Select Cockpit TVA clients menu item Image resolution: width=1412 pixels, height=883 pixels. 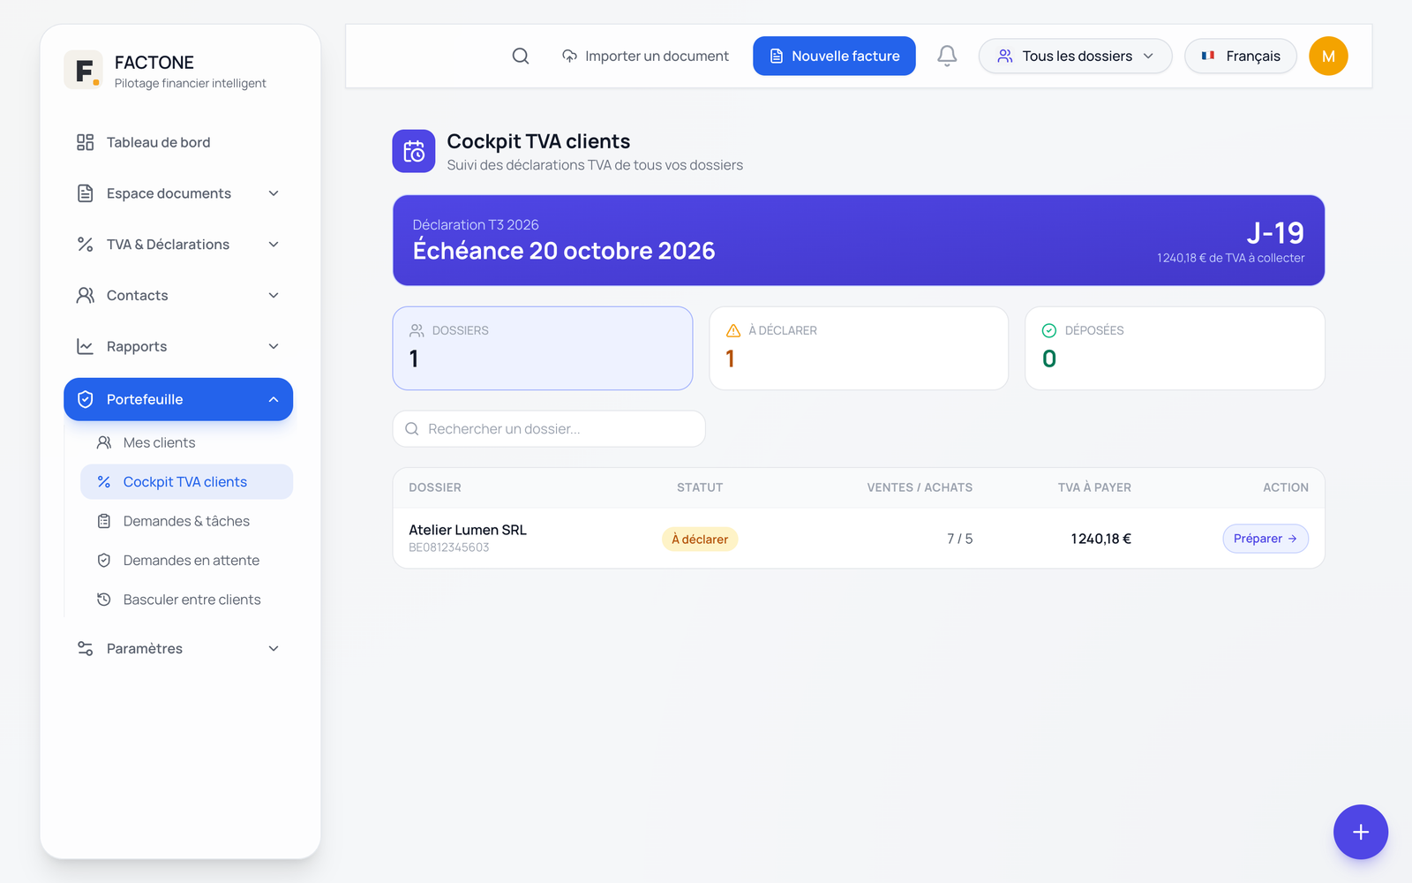click(x=186, y=481)
